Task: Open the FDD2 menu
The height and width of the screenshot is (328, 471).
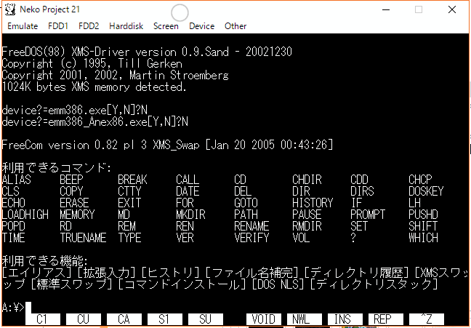Action: [x=89, y=26]
